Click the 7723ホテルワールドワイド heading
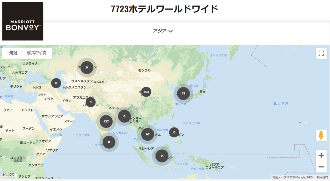The image size is (330, 181). (x=164, y=9)
